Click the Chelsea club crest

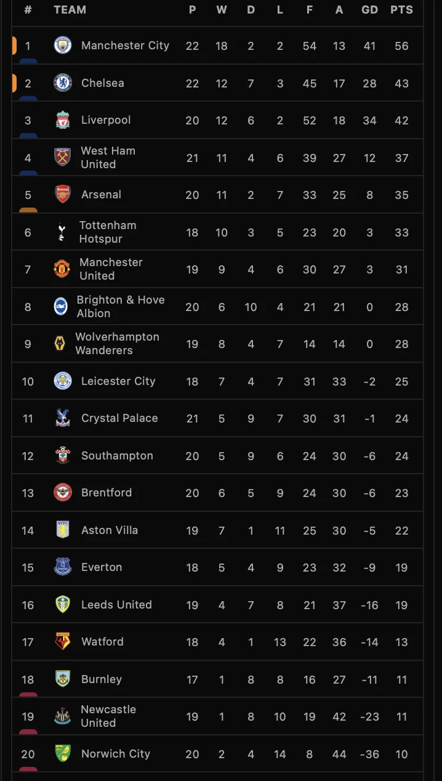[63, 83]
